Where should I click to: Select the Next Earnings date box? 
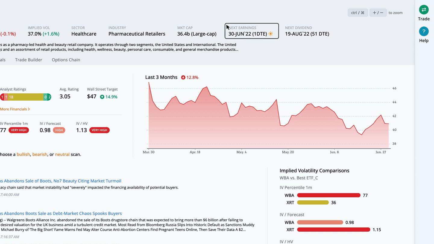[252, 31]
